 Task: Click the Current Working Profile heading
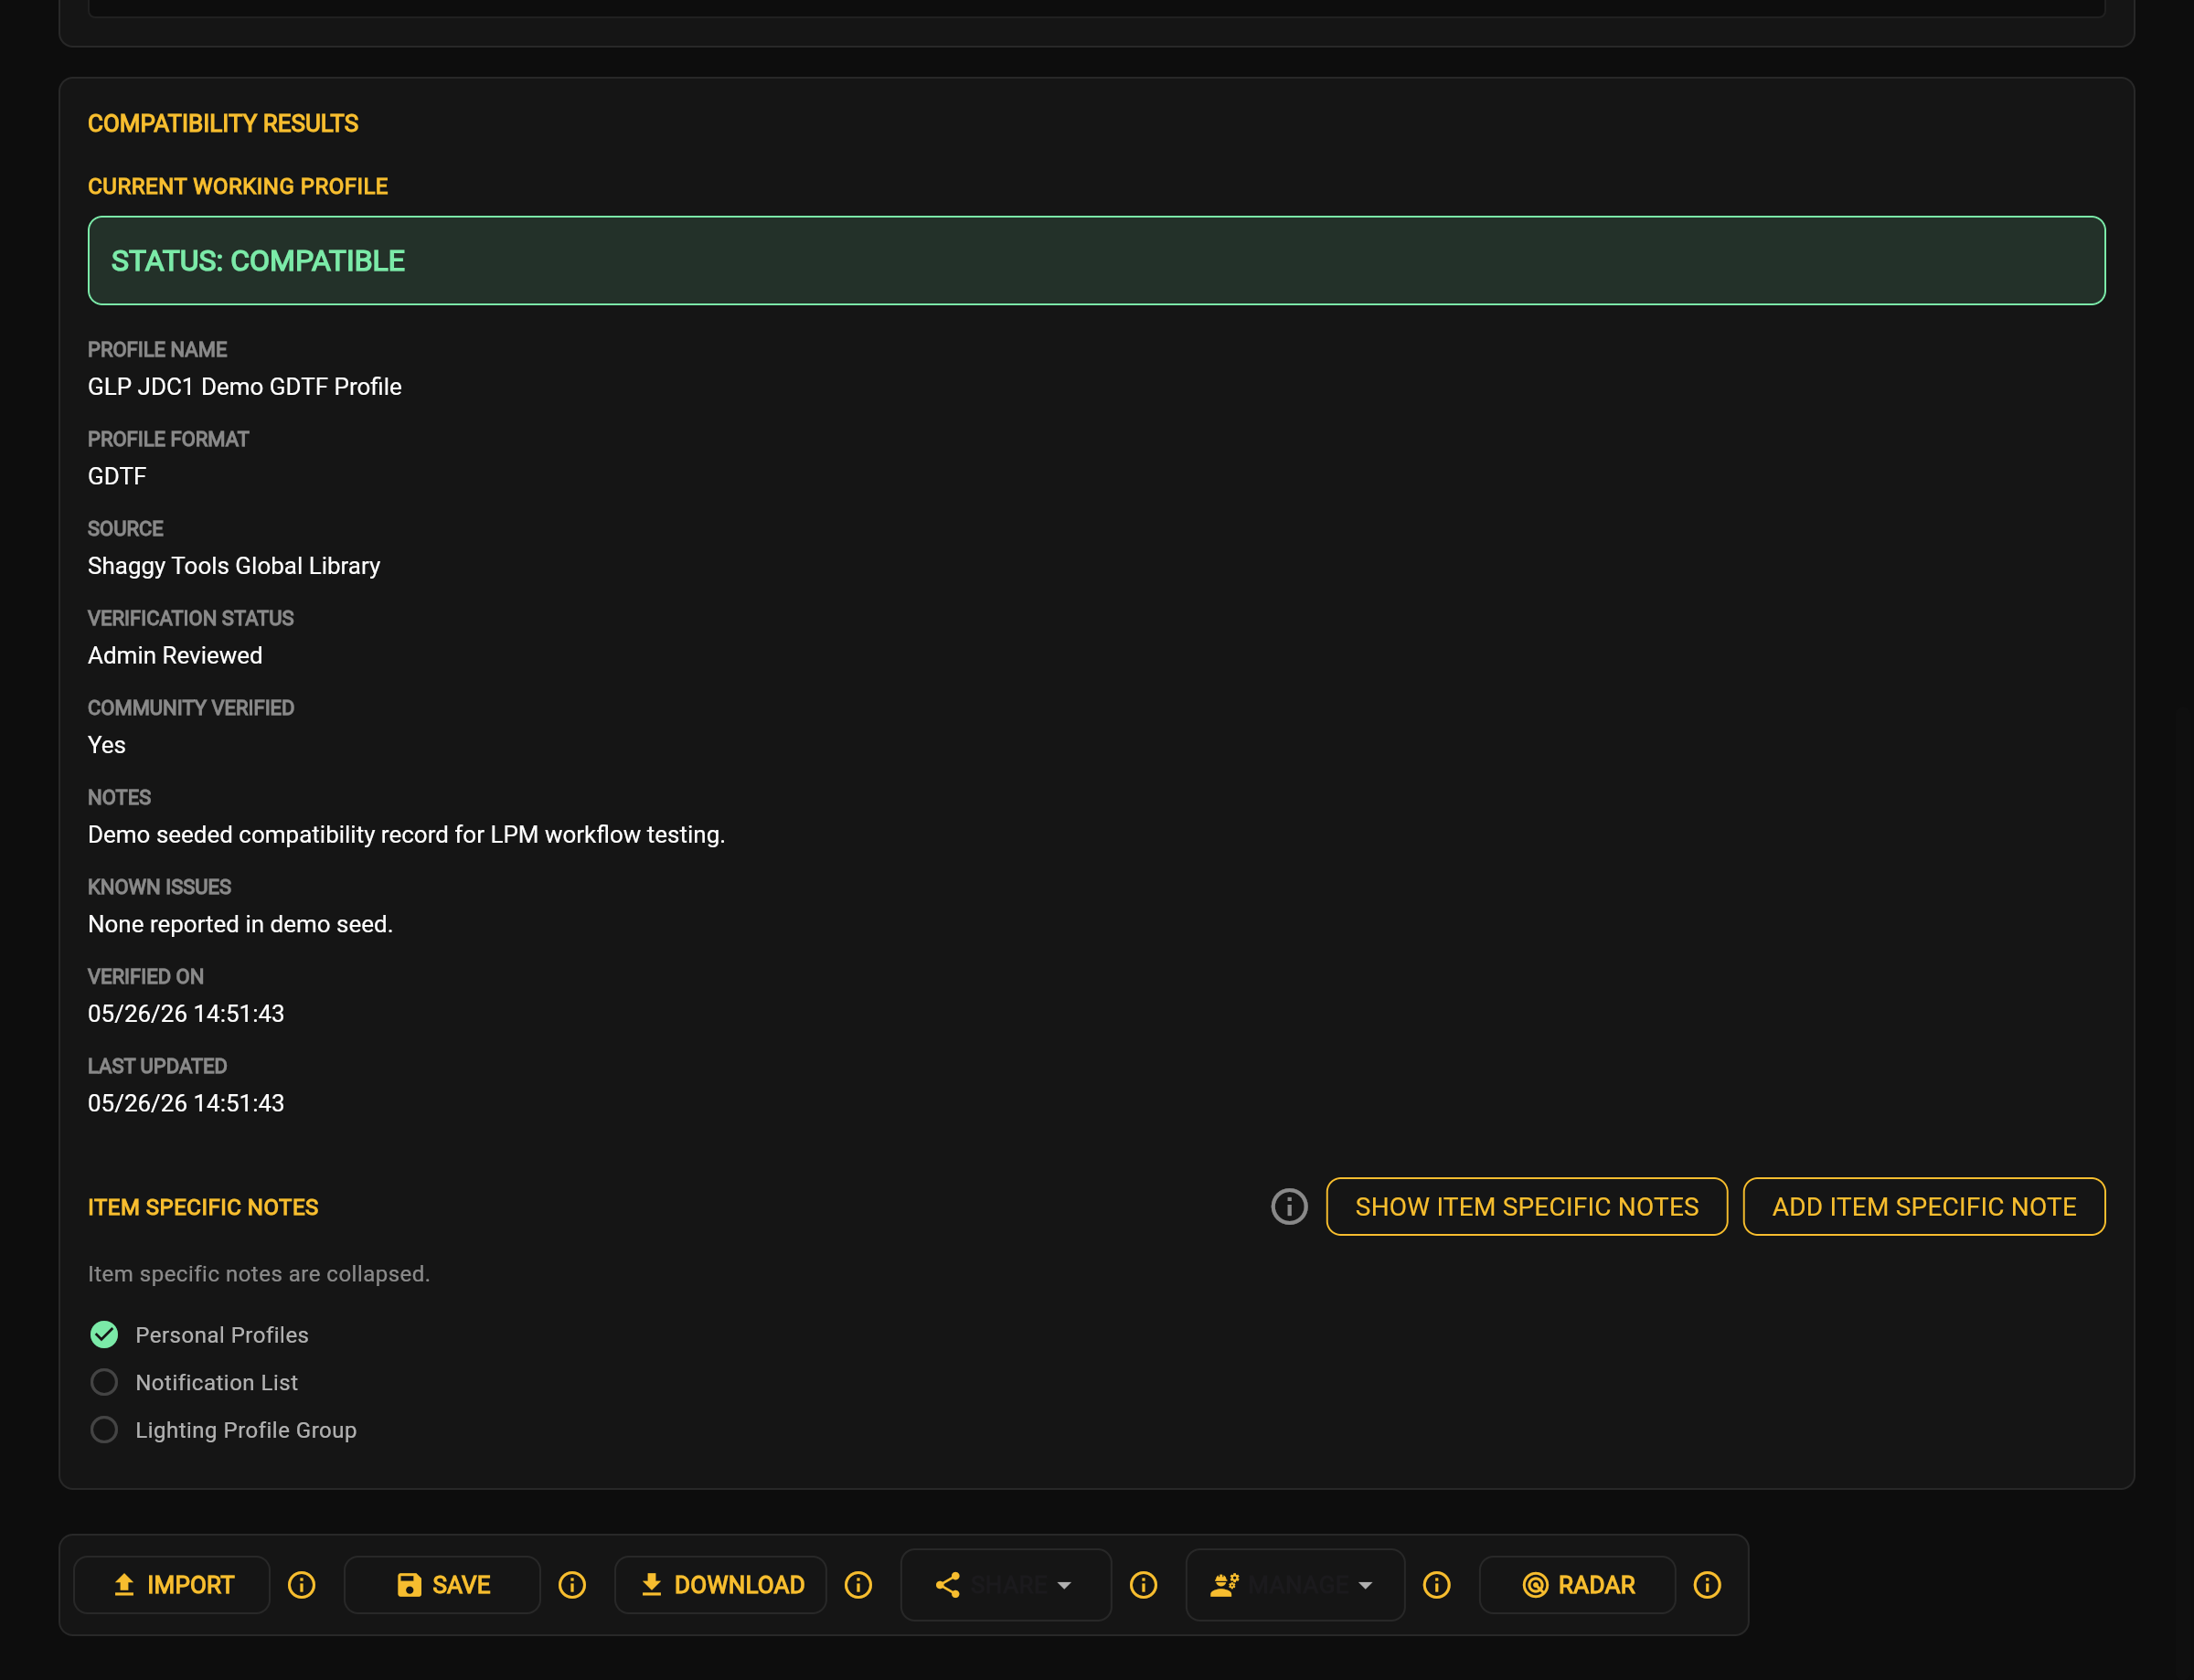(238, 187)
